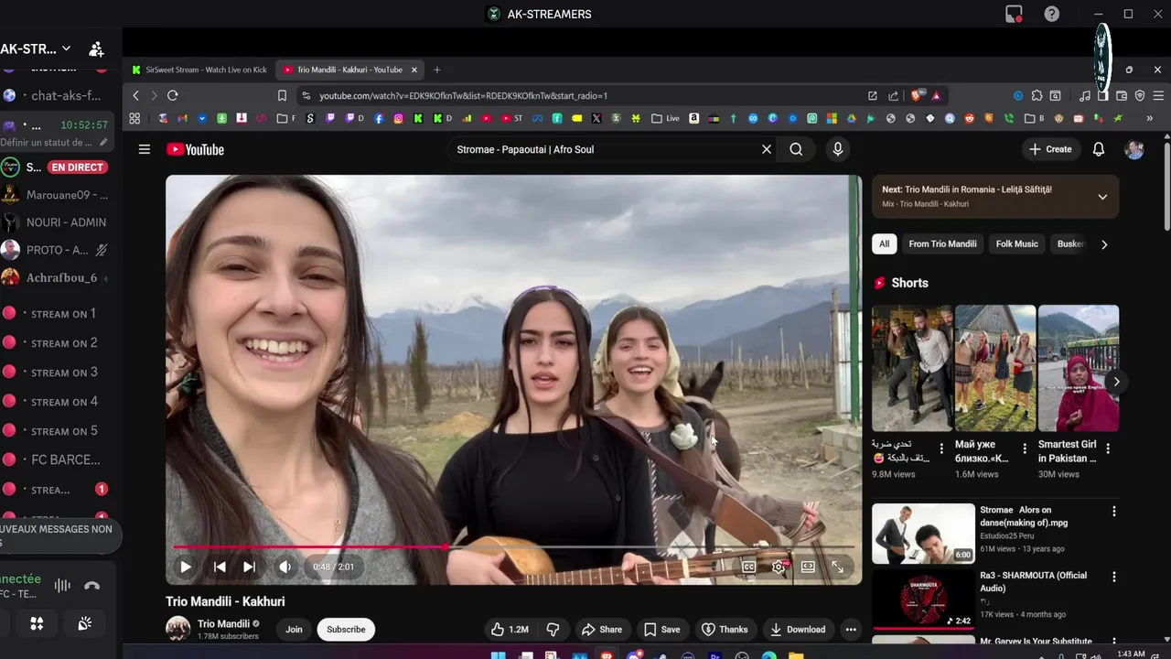
Task: Save video to playlist
Action: point(661,629)
